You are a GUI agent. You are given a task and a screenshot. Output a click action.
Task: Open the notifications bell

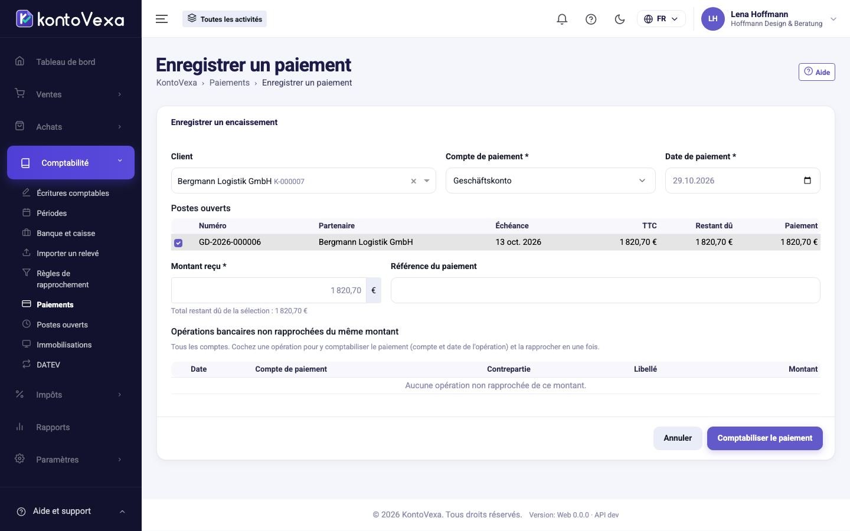point(562,19)
